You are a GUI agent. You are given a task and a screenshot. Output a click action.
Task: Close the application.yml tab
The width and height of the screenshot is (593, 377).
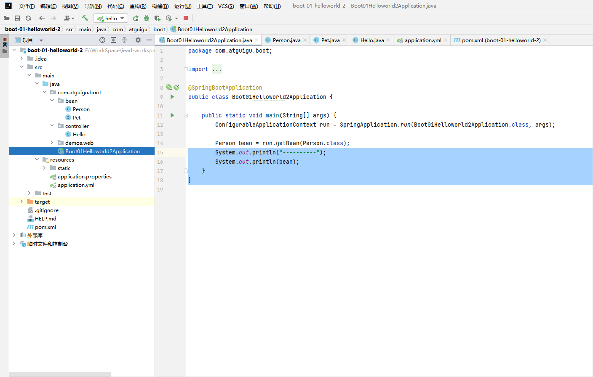(446, 40)
